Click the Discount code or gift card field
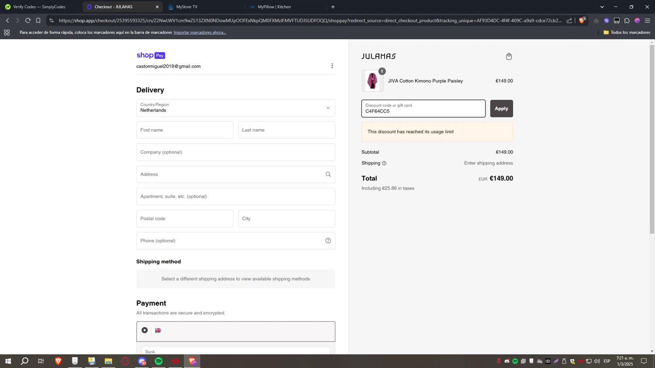Image resolution: width=655 pixels, height=368 pixels. coord(423,109)
